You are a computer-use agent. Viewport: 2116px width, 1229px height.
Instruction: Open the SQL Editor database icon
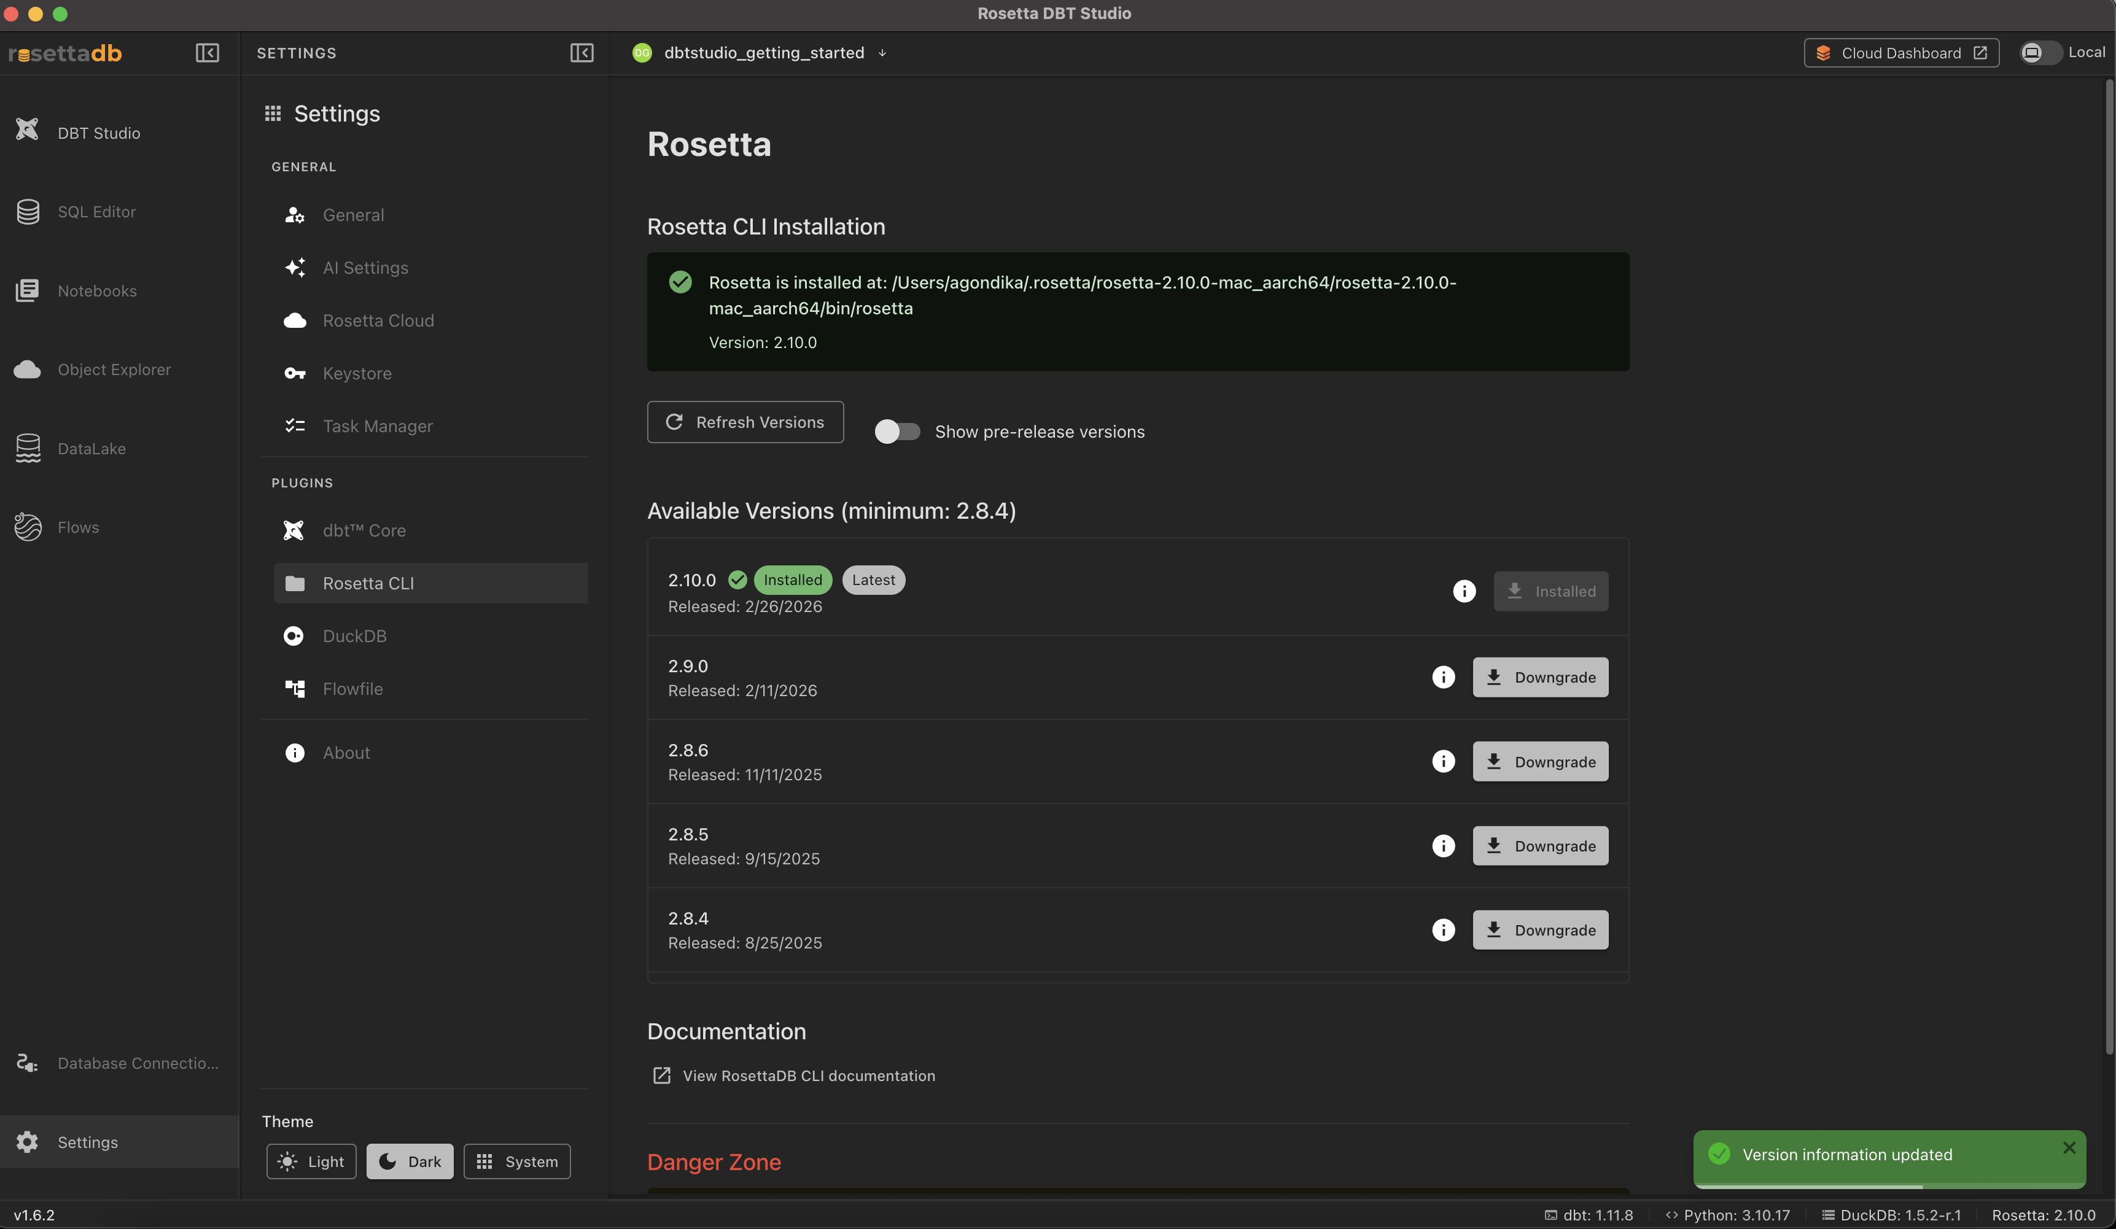click(x=28, y=212)
